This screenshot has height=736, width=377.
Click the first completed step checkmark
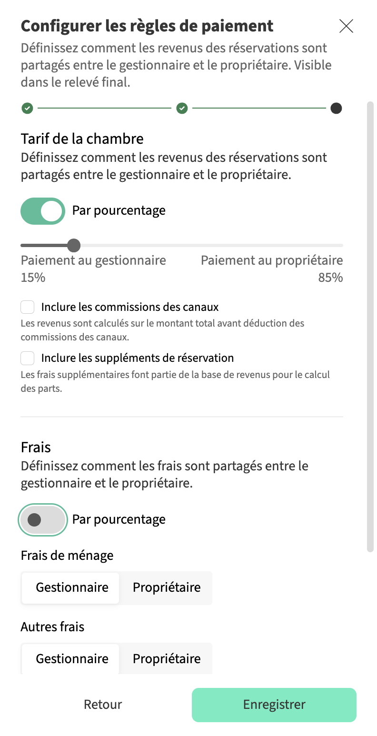27,109
